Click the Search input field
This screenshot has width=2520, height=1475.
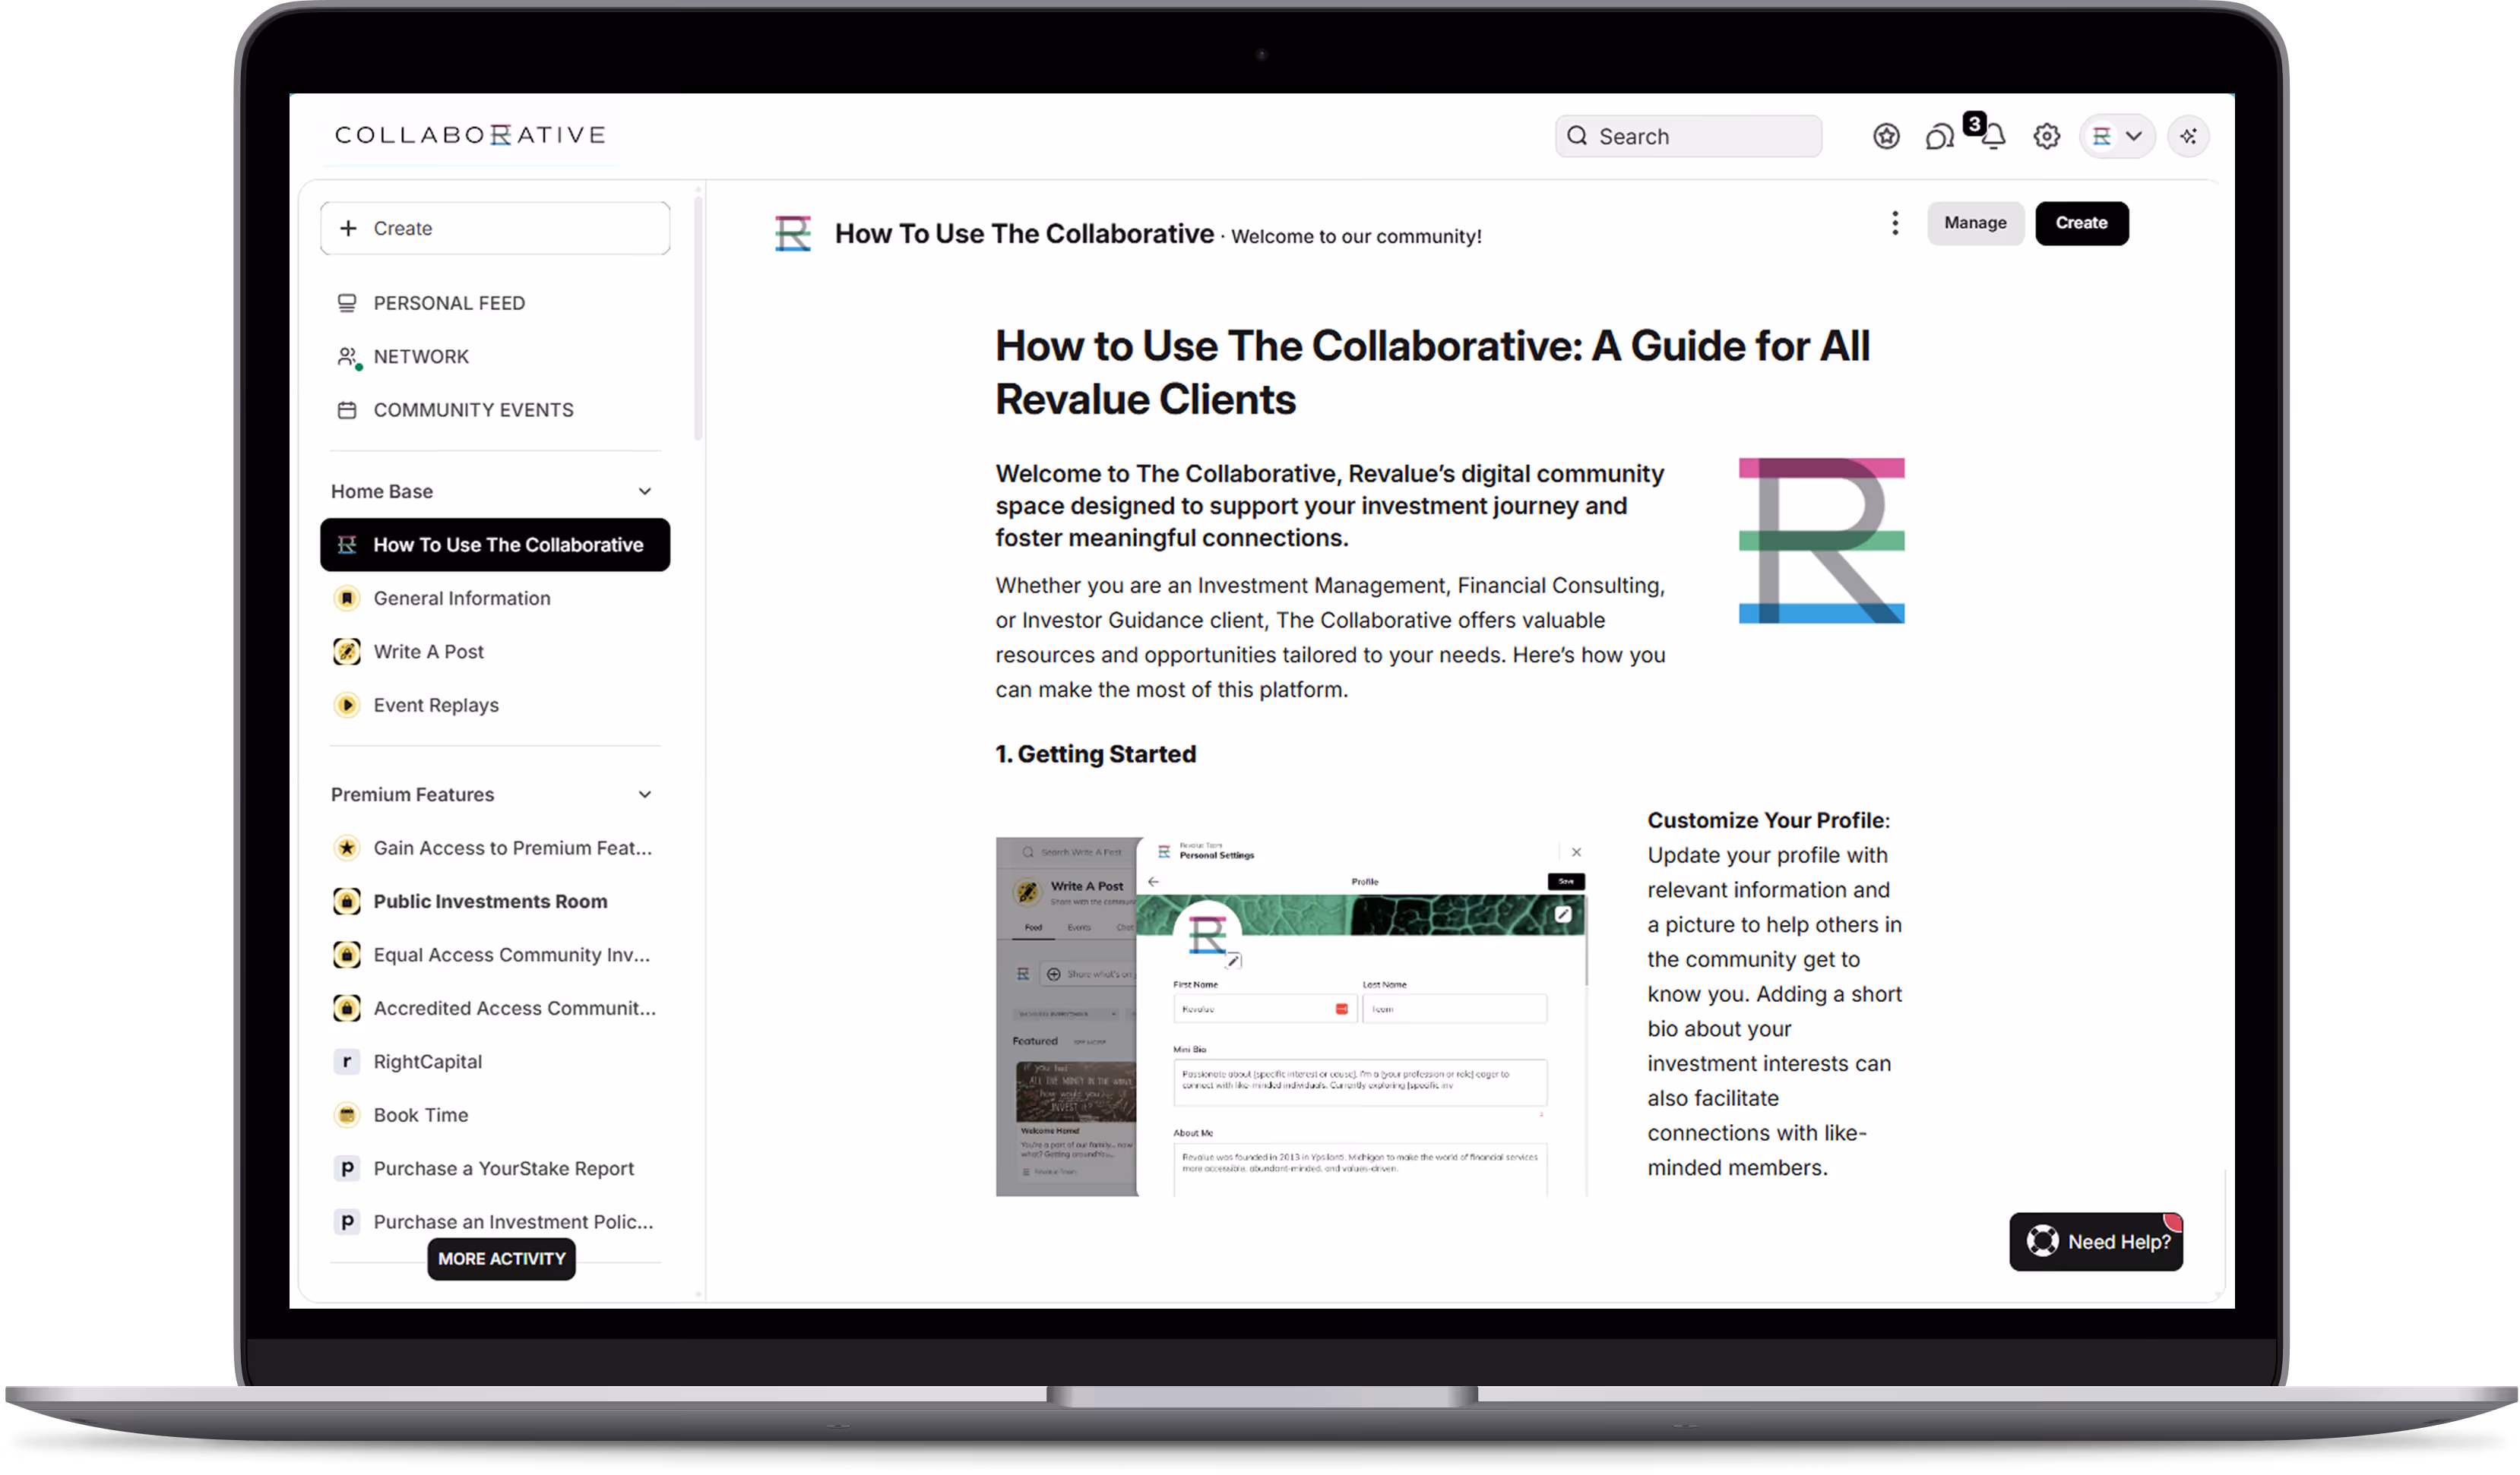pos(1688,136)
